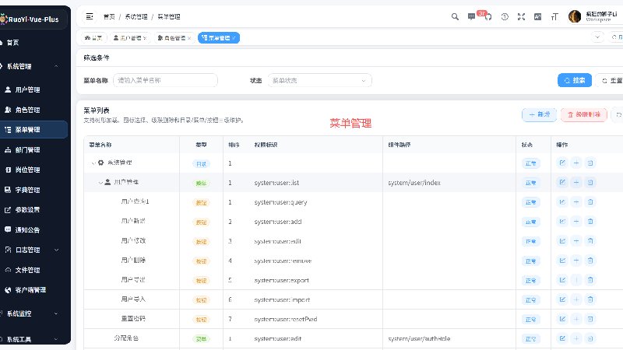The height and width of the screenshot is (350, 623).
Task: Open the 菜单状态 status dropdown
Action: tap(319, 80)
